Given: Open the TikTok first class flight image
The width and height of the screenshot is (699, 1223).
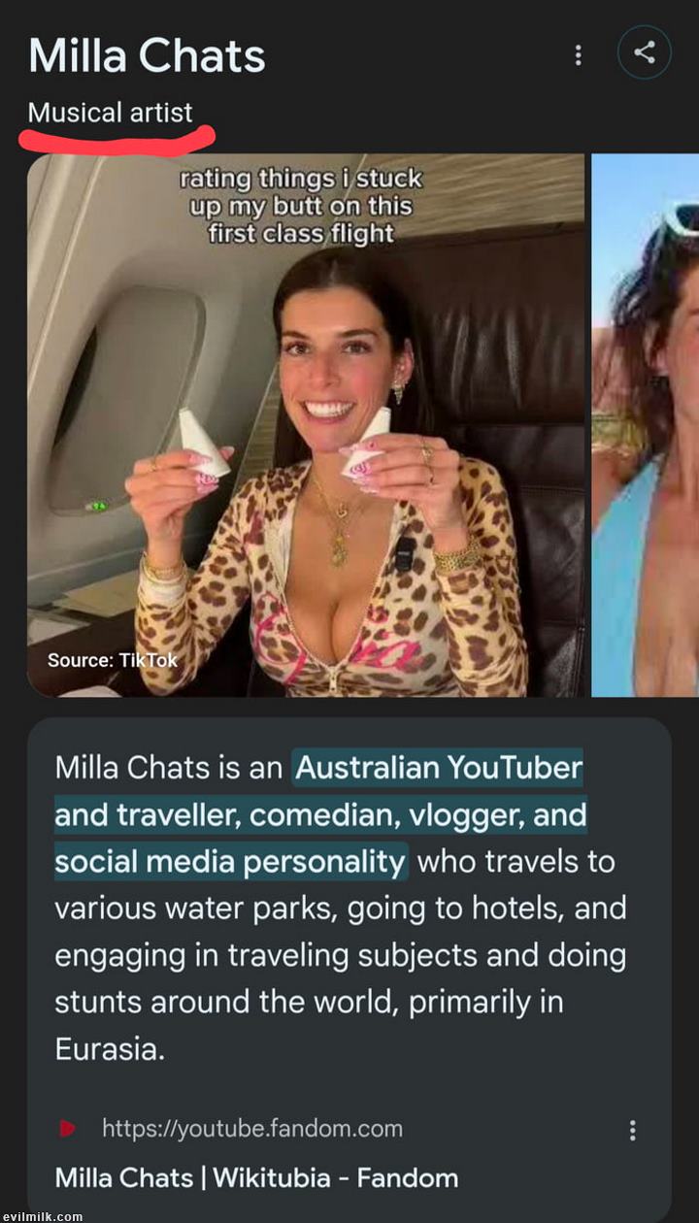Looking at the screenshot, I should 306,425.
